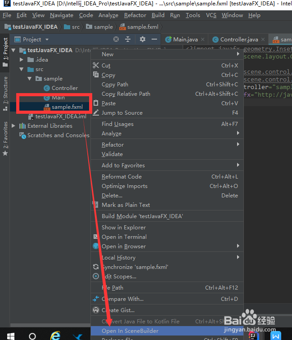Click the Jump to Source pencil icon
This screenshot has height=340, width=292.
pos(96,112)
